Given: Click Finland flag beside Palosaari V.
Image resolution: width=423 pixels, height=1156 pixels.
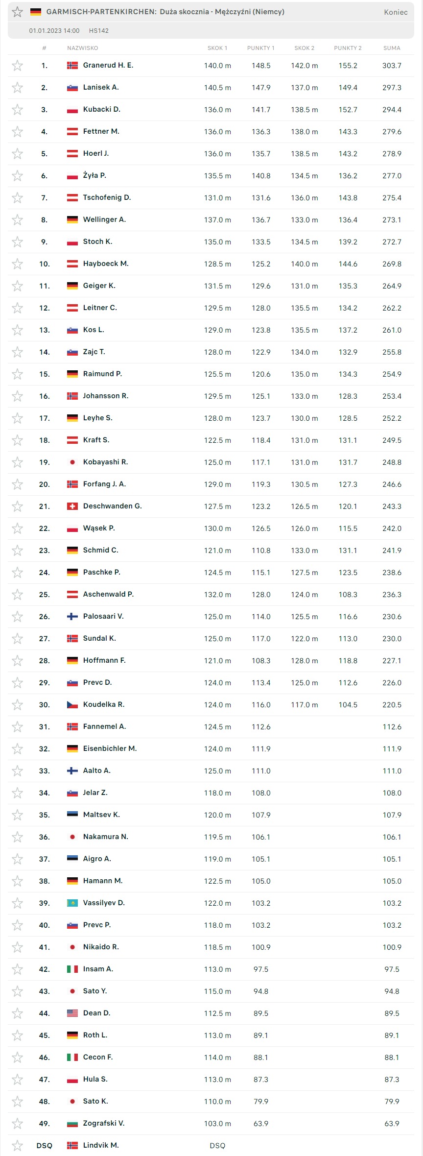Looking at the screenshot, I should (x=72, y=617).
